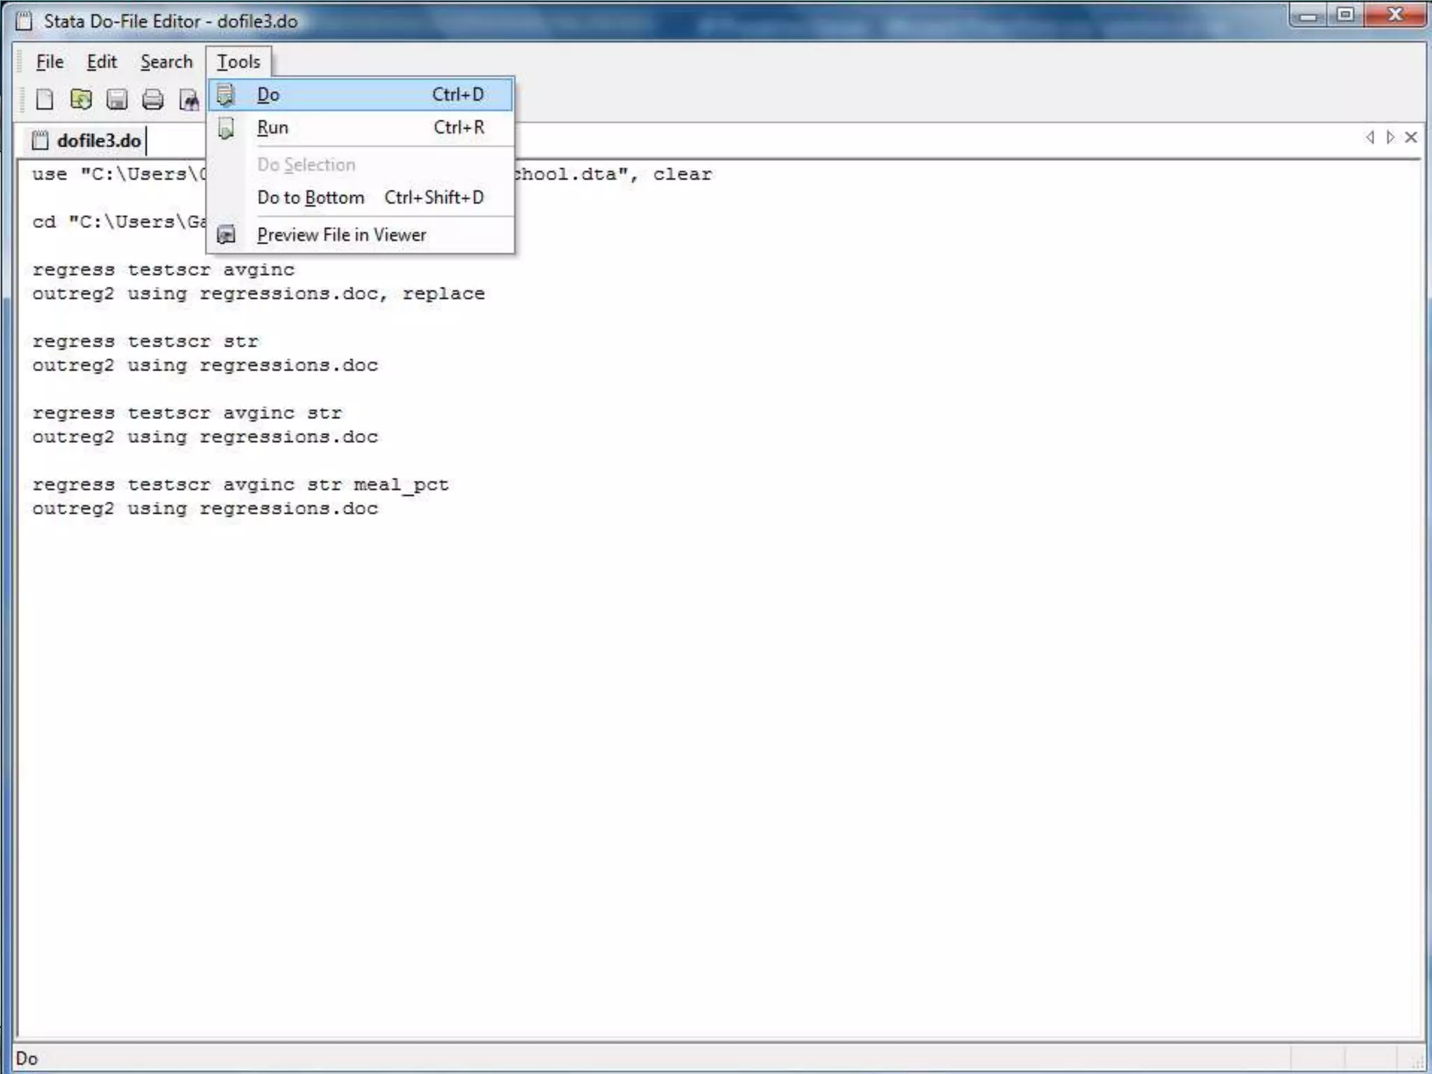The height and width of the screenshot is (1074, 1432).
Task: Click the Preview File in Viewer icon
Action: (x=226, y=235)
